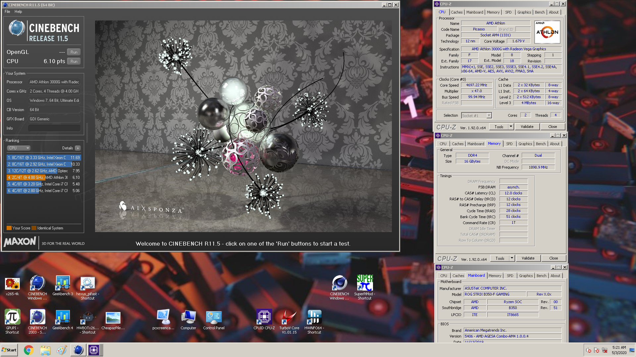
Task: Open HWBOTx265 shortcut icon
Action: [88, 322]
